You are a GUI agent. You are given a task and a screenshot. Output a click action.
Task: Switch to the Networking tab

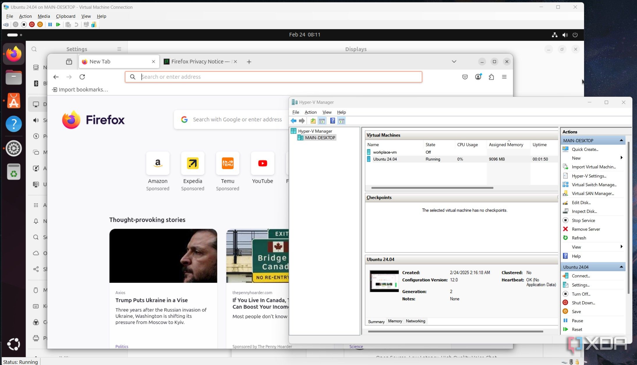[415, 321]
